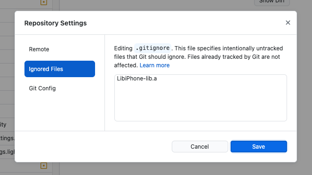Open the Learn more link

point(155,65)
